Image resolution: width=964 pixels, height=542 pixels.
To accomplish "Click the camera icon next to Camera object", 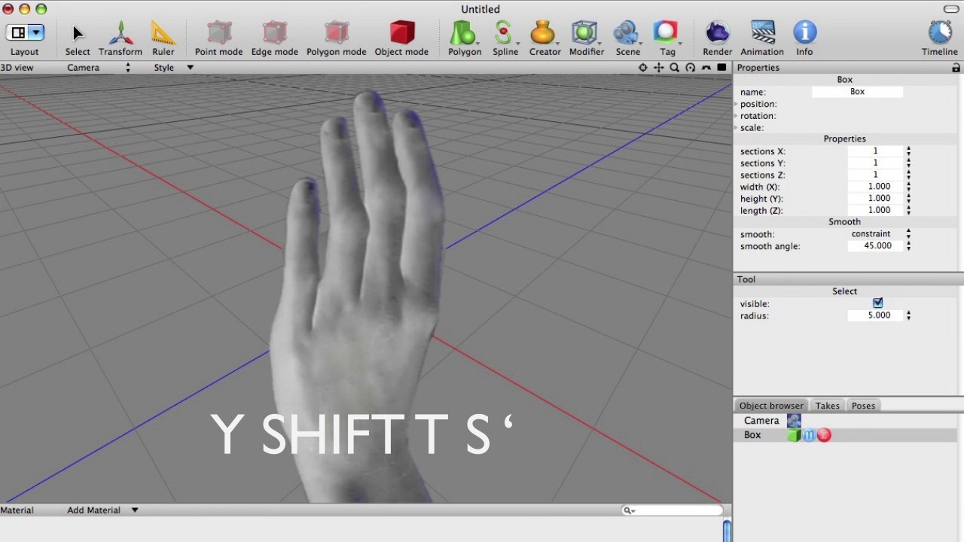I will (x=794, y=421).
